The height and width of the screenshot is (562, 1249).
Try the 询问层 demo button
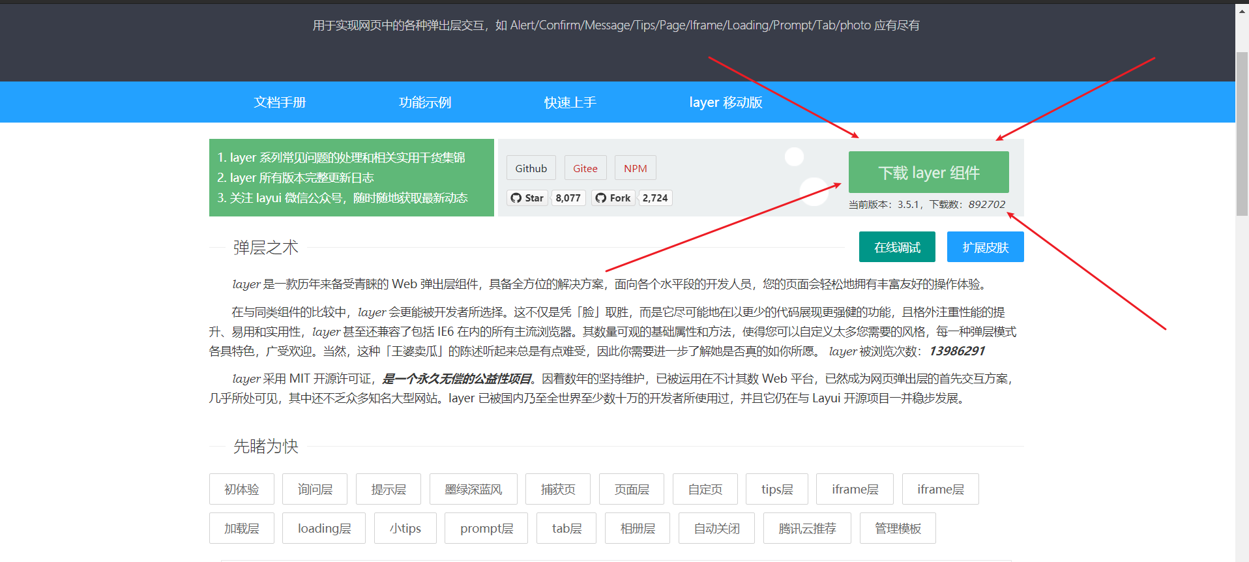click(315, 489)
